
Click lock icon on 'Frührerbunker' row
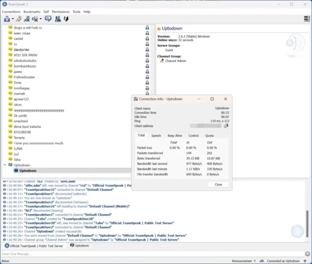point(147,77)
